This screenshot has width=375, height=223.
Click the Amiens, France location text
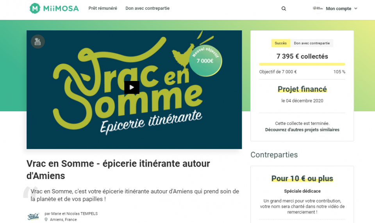coord(63,219)
